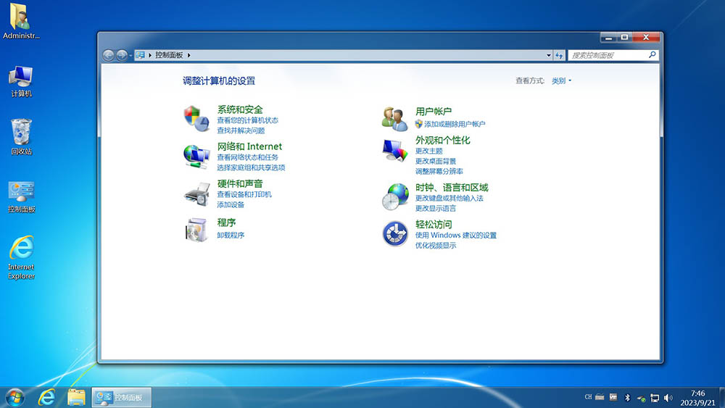Open the Windows Start button
This screenshot has width=725, height=408.
[x=14, y=397]
